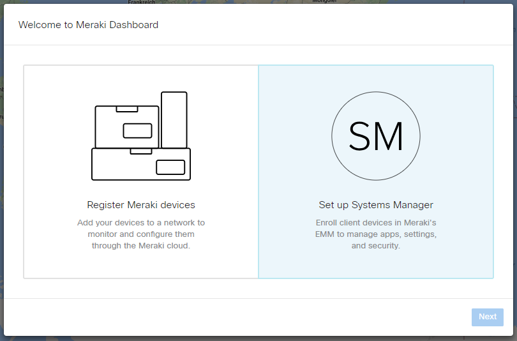Click the empty footer area left of Next
The image size is (517, 341).
click(236, 317)
